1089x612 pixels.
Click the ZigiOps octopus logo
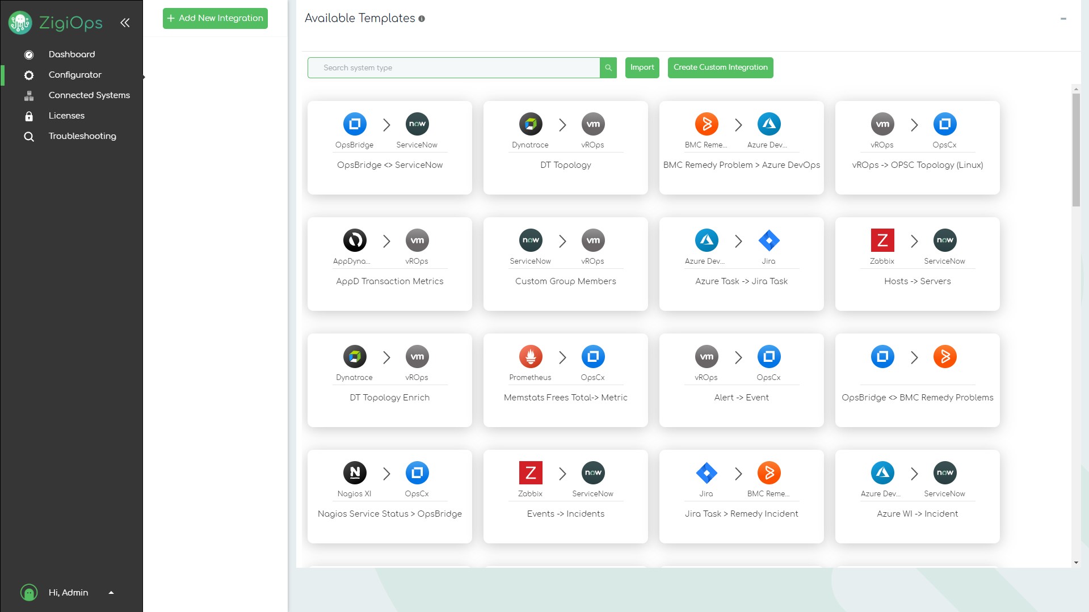(20, 23)
